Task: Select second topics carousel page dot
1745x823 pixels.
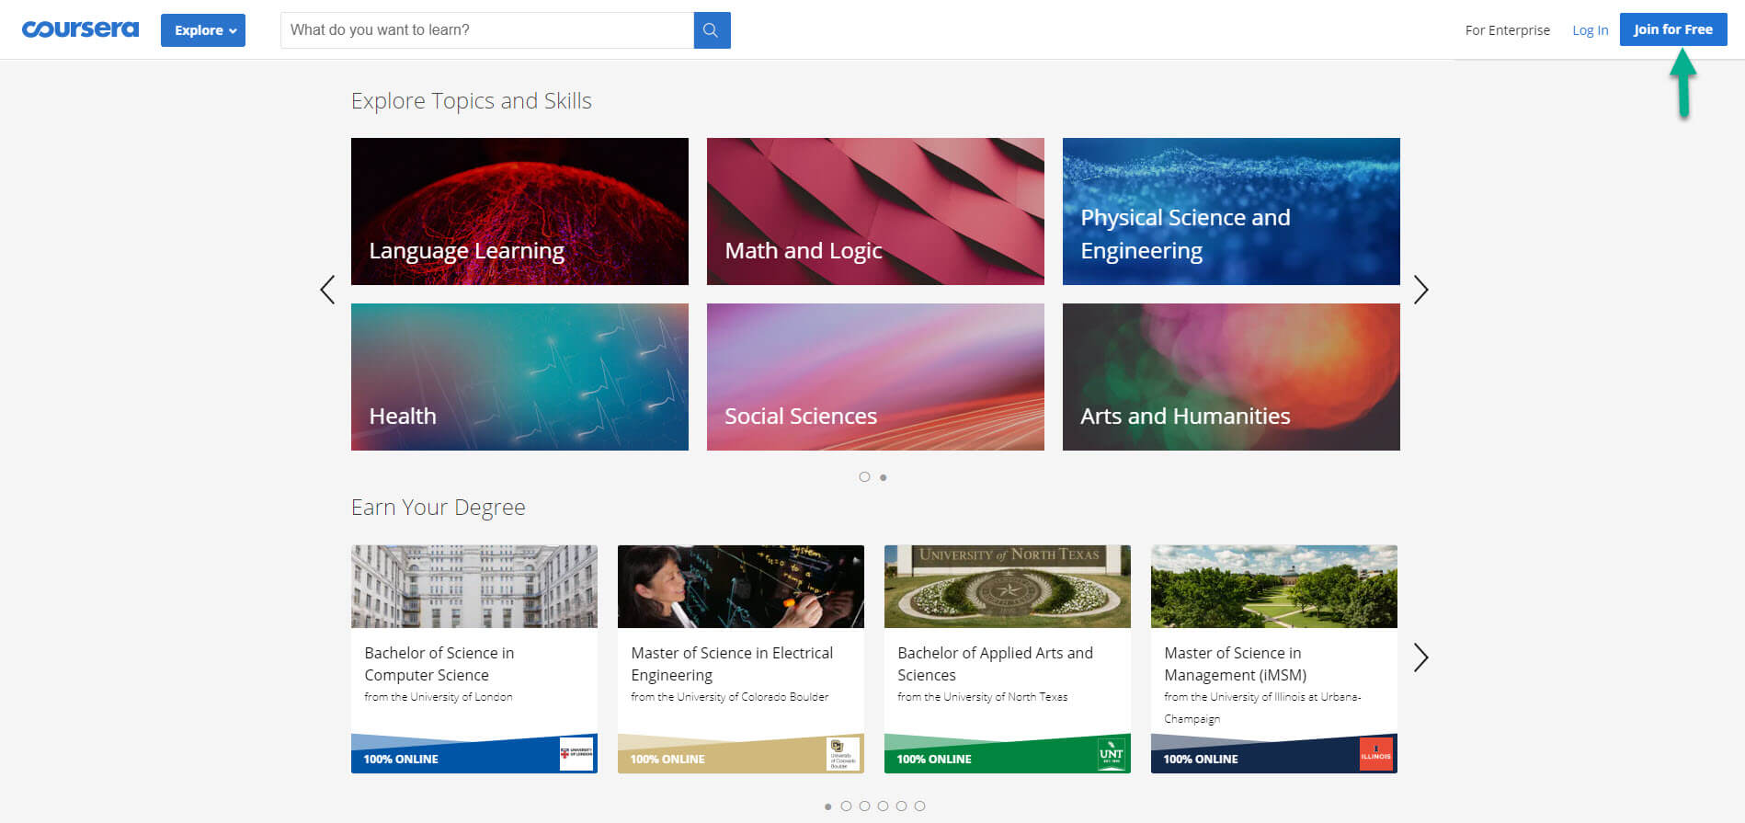Action: pos(884,477)
